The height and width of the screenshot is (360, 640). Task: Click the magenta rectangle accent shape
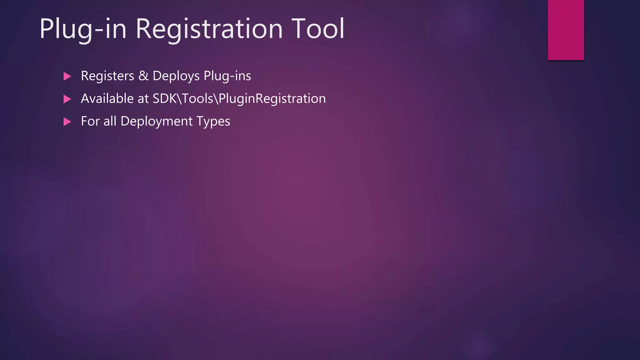566,30
